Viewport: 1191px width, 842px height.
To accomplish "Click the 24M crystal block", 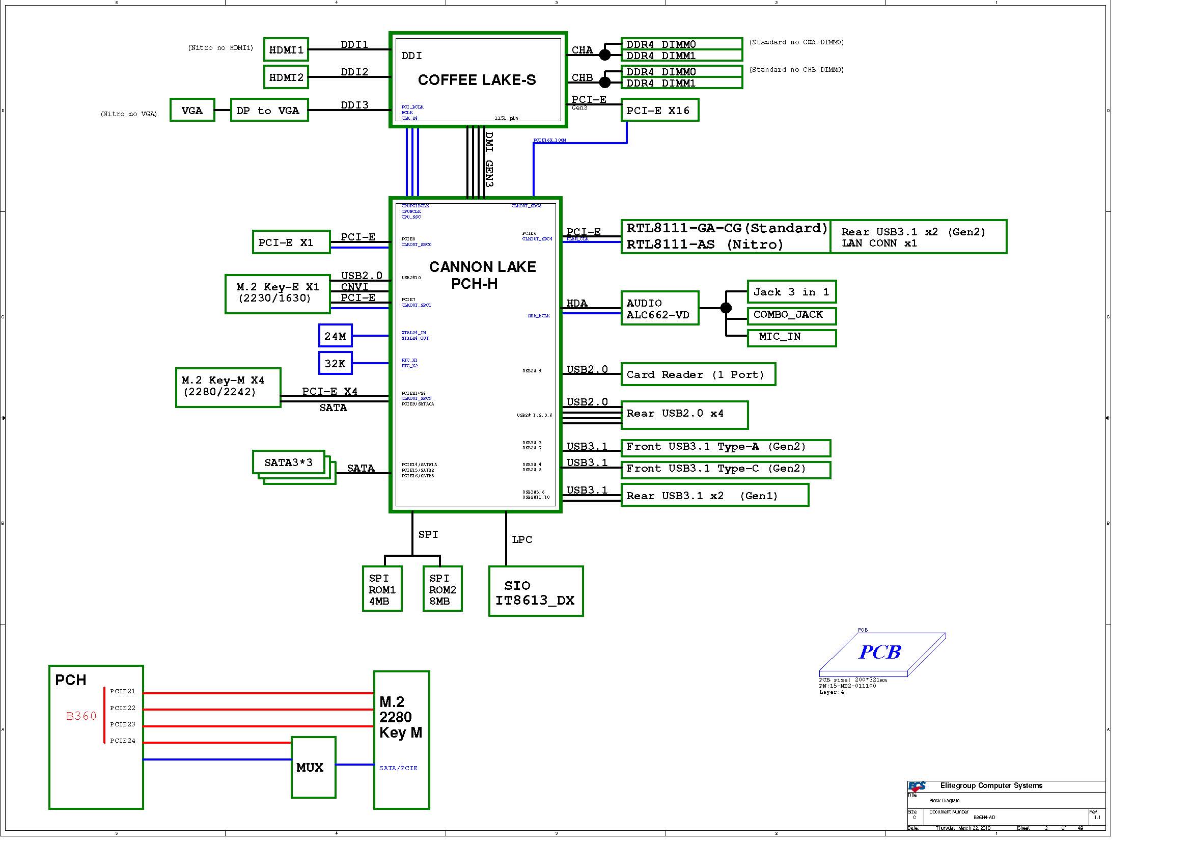I will click(x=335, y=336).
